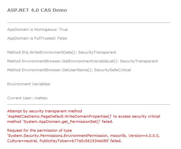Click the Current User: matteo text
Viewport: 181px width, 149px height.
coord(27,98)
